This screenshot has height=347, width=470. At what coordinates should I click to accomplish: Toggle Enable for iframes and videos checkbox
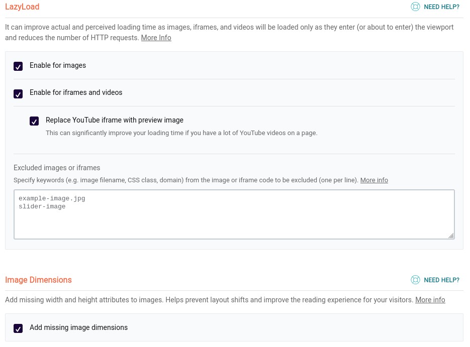pos(18,94)
